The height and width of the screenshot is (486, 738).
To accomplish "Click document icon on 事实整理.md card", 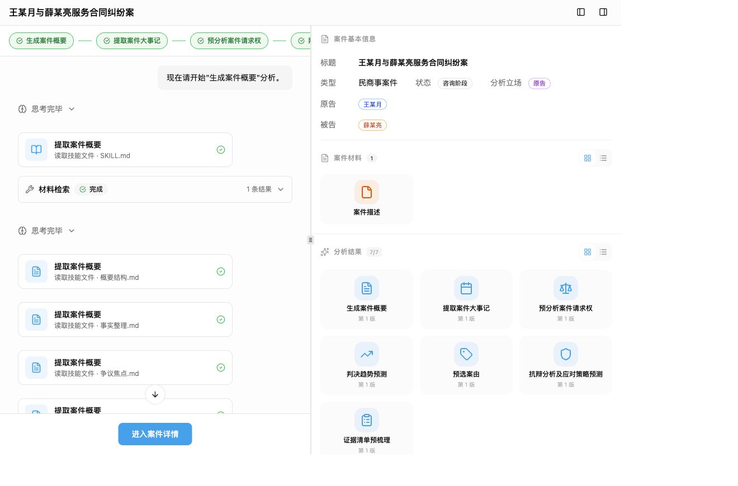I will click(x=36, y=320).
